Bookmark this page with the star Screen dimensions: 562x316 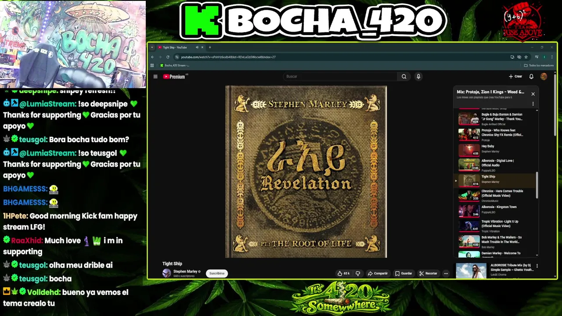(x=526, y=57)
